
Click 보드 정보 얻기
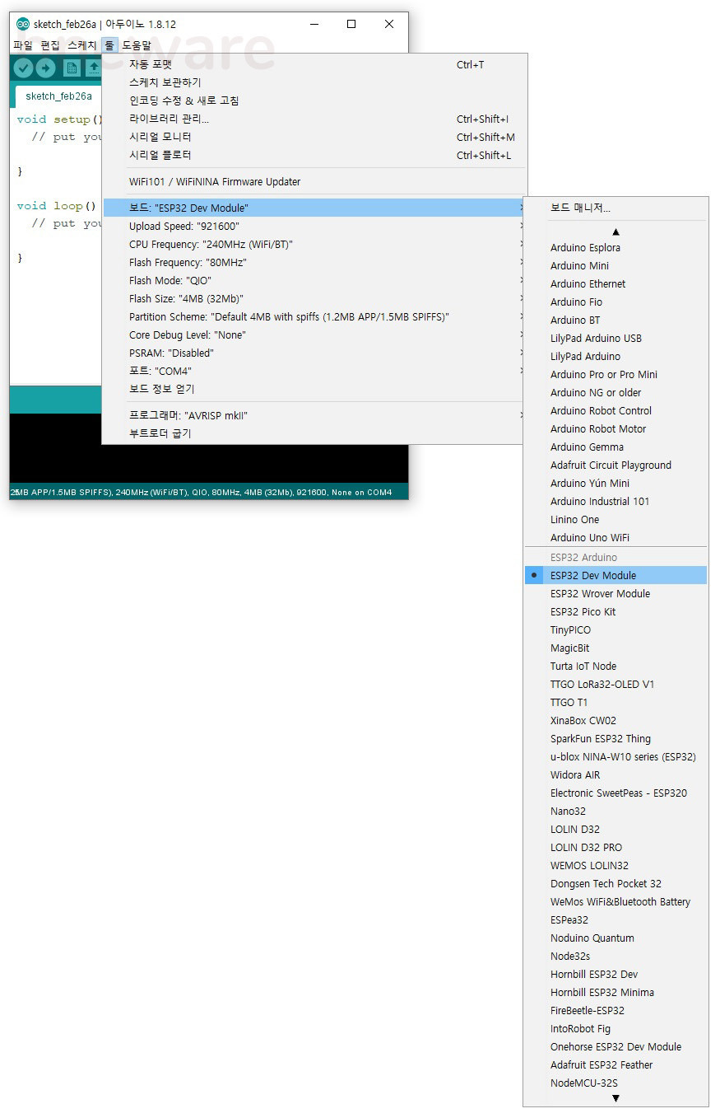[314, 389]
